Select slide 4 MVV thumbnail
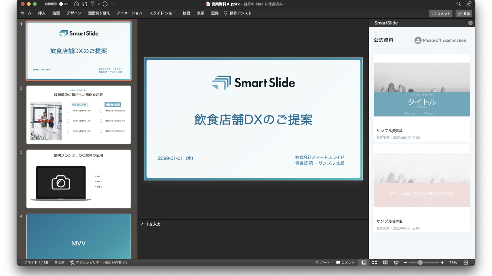Image resolution: width=492 pixels, height=276 pixels. (79, 236)
